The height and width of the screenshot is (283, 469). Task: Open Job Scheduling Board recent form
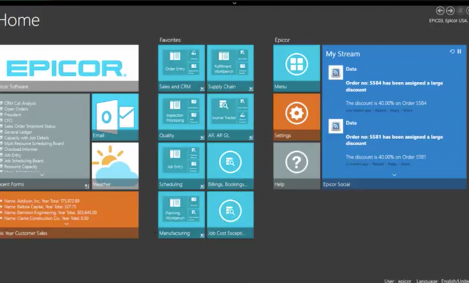[23, 161]
